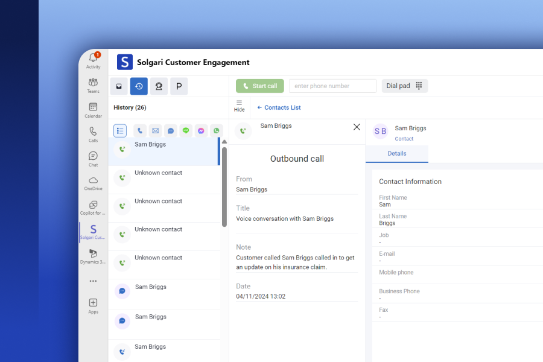Open the third Unknown contact call entry
This screenshot has height=362, width=543.
coord(164,237)
